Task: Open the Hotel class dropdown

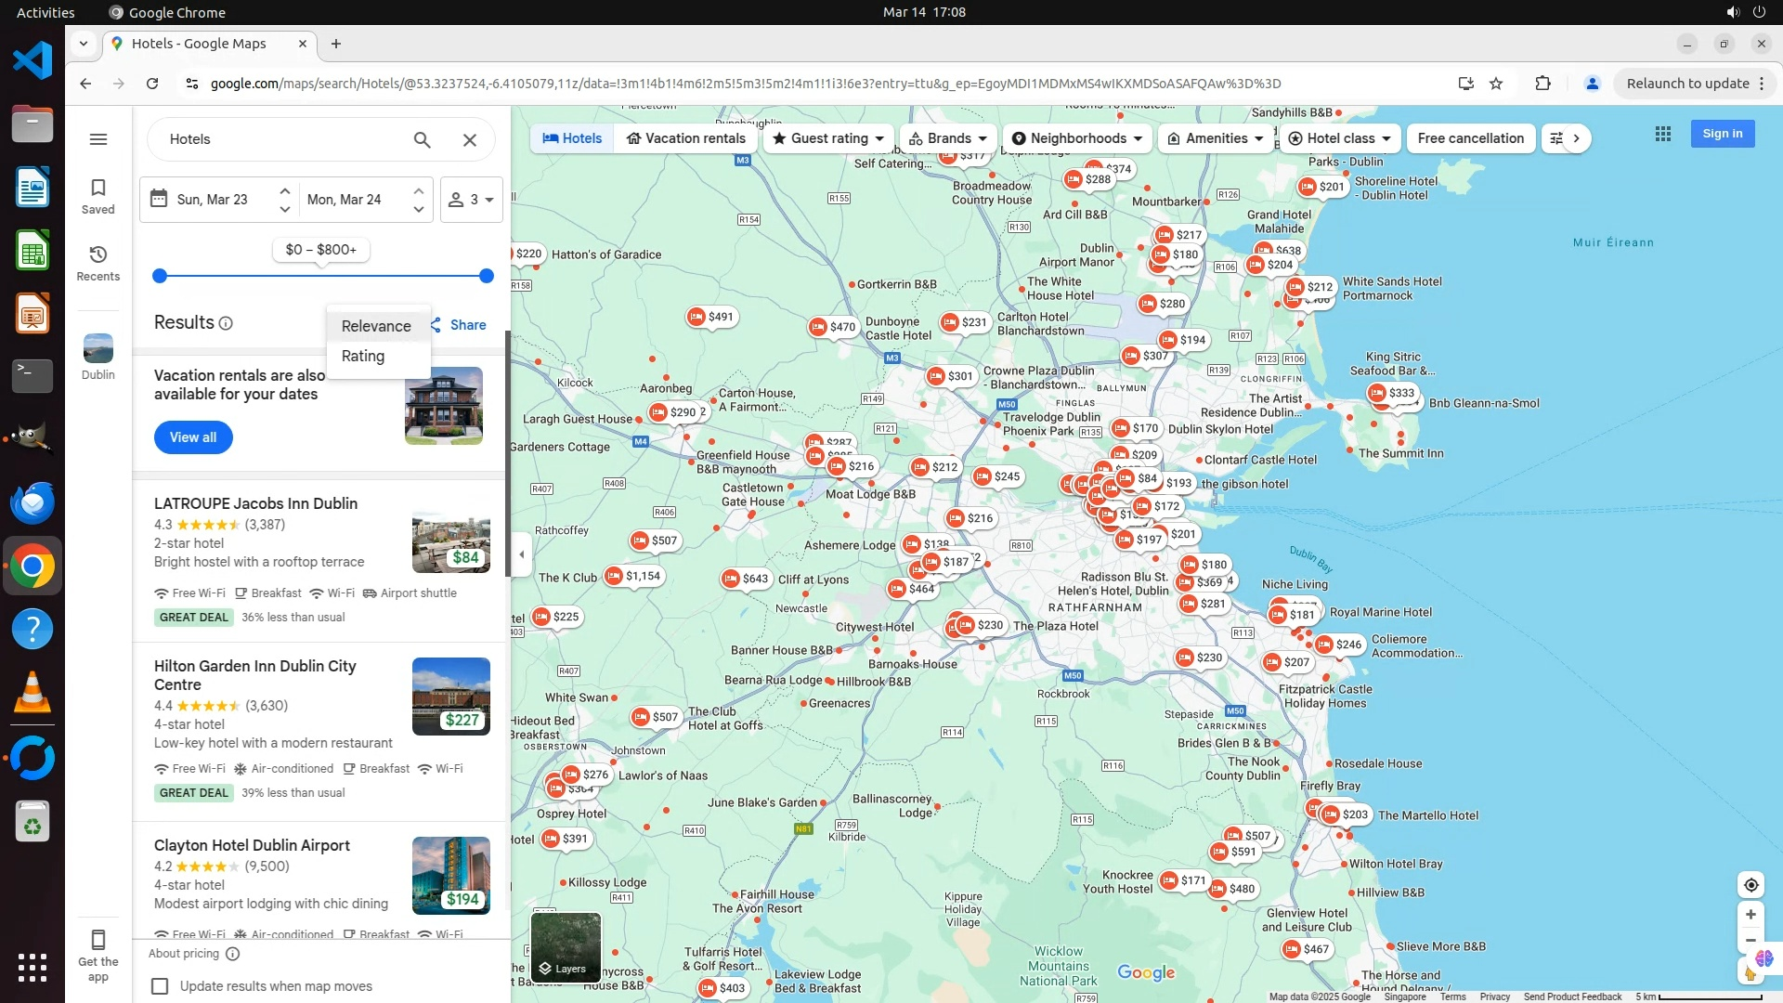Action: (1339, 138)
